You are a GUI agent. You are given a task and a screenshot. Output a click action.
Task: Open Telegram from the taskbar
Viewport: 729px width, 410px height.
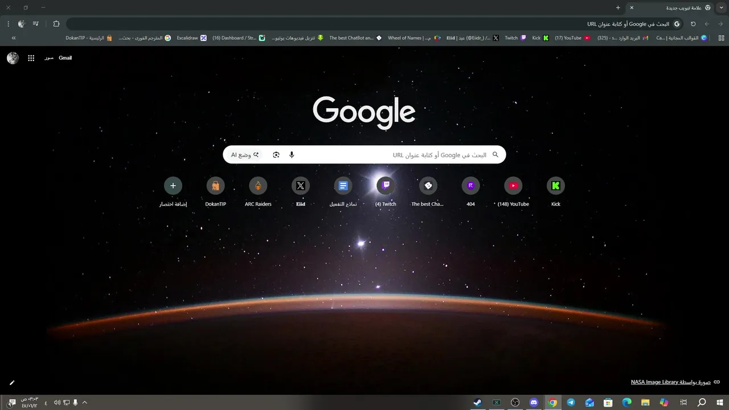pos(571,403)
